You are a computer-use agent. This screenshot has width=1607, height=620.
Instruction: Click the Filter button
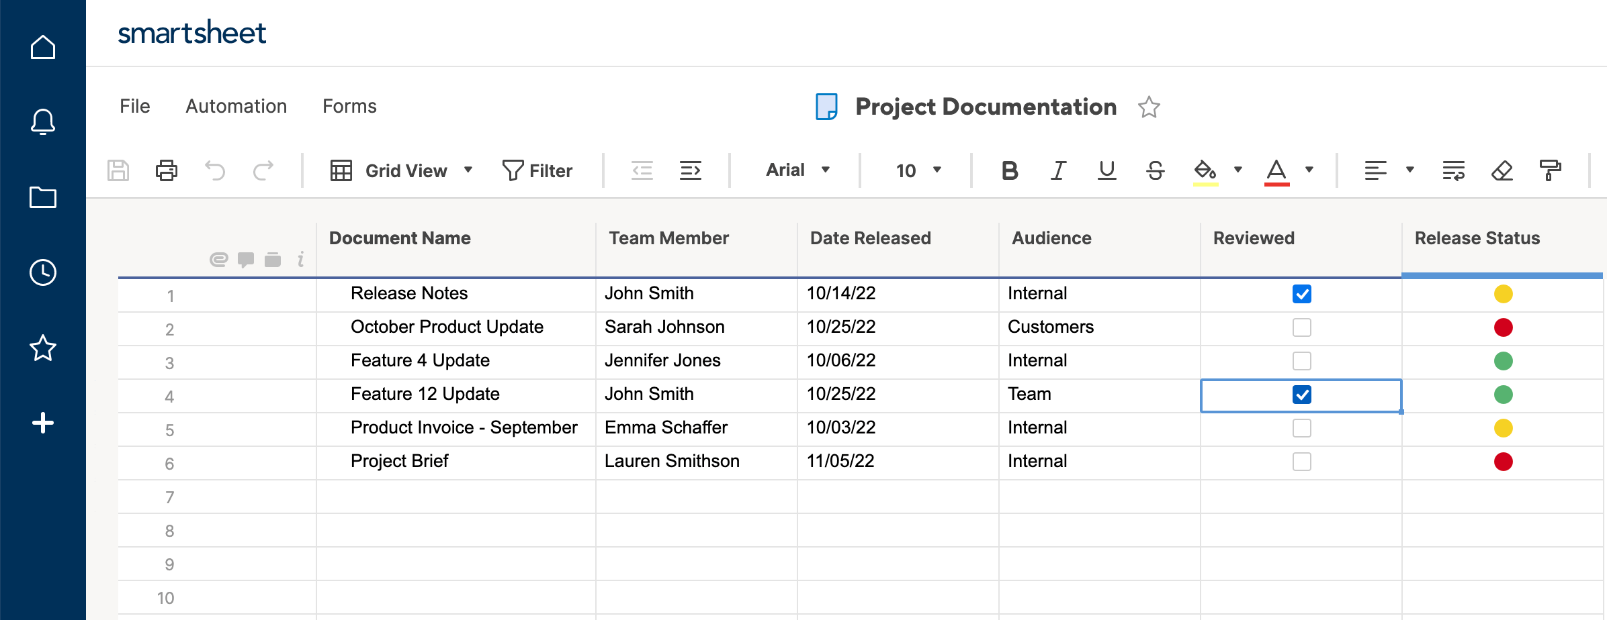tap(537, 170)
